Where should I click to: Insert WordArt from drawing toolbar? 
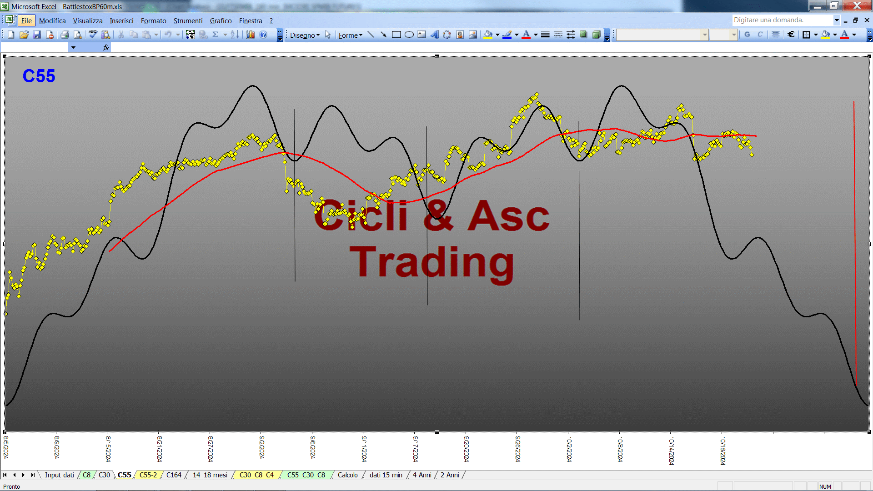point(435,35)
